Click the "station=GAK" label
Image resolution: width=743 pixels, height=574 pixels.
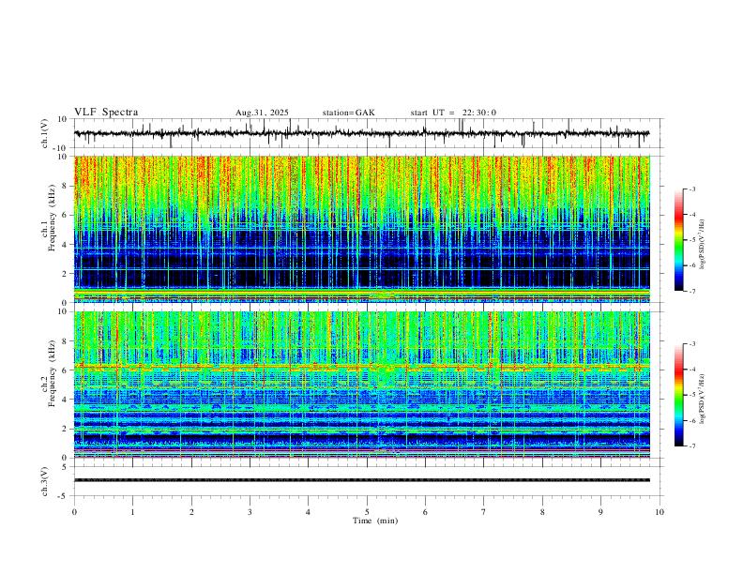point(349,113)
